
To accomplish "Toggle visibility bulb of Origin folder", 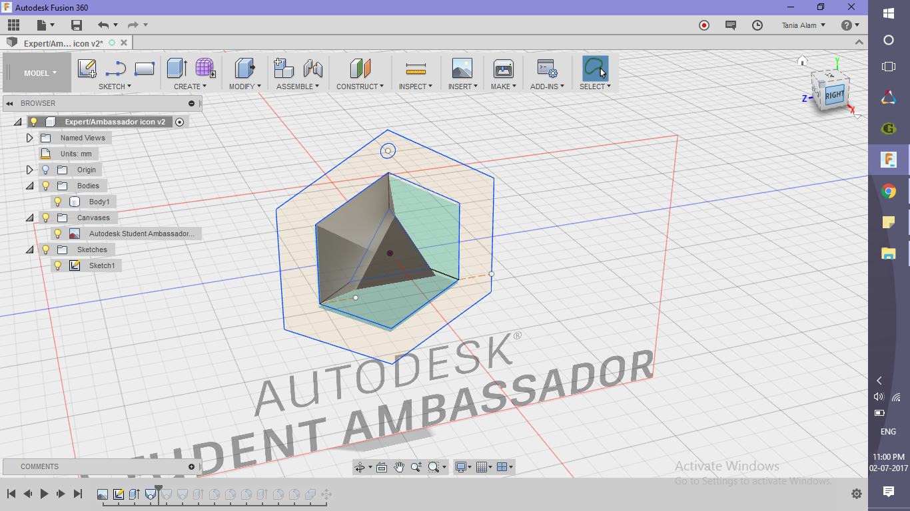I will pos(45,170).
